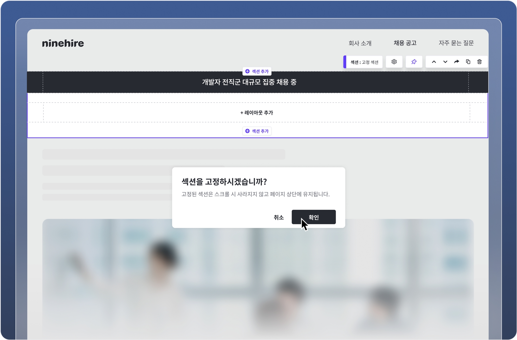Duplicate section with copy icon

pos(468,62)
